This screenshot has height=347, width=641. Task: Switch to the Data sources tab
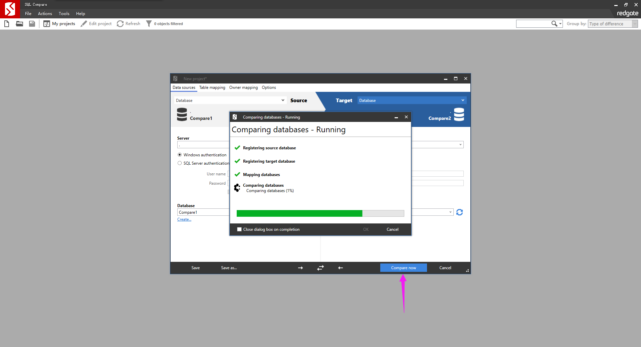coord(184,88)
